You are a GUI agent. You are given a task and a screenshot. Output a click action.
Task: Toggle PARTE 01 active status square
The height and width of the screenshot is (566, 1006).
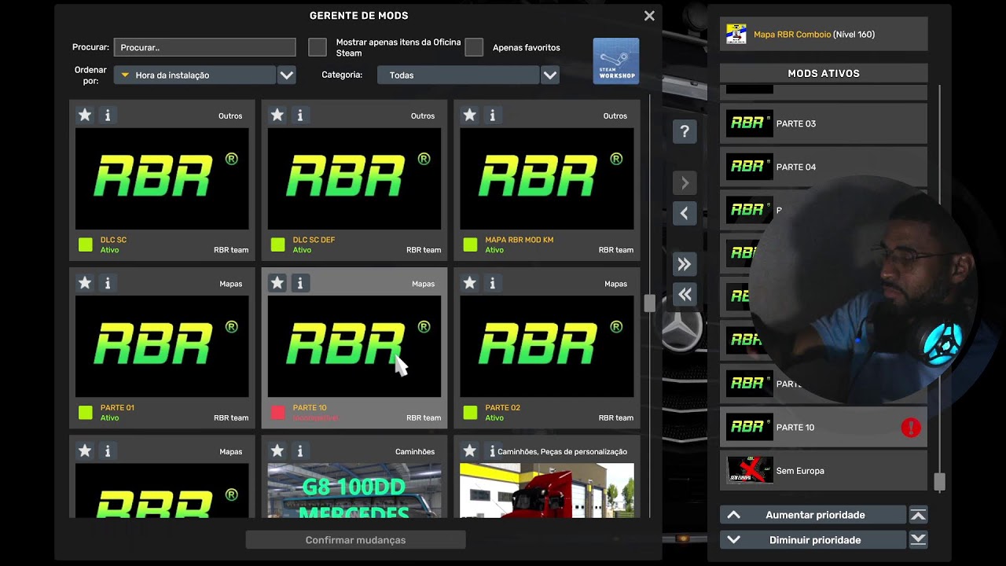click(x=86, y=412)
